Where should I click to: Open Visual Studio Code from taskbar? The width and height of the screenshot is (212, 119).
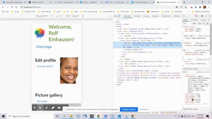[x=119, y=116]
